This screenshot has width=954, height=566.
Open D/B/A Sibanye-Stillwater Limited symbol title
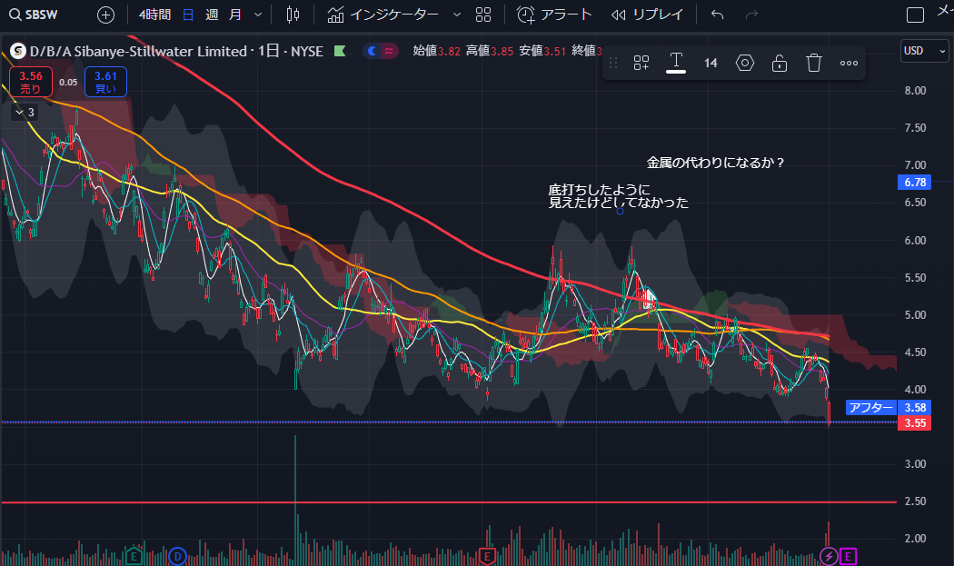tap(139, 51)
